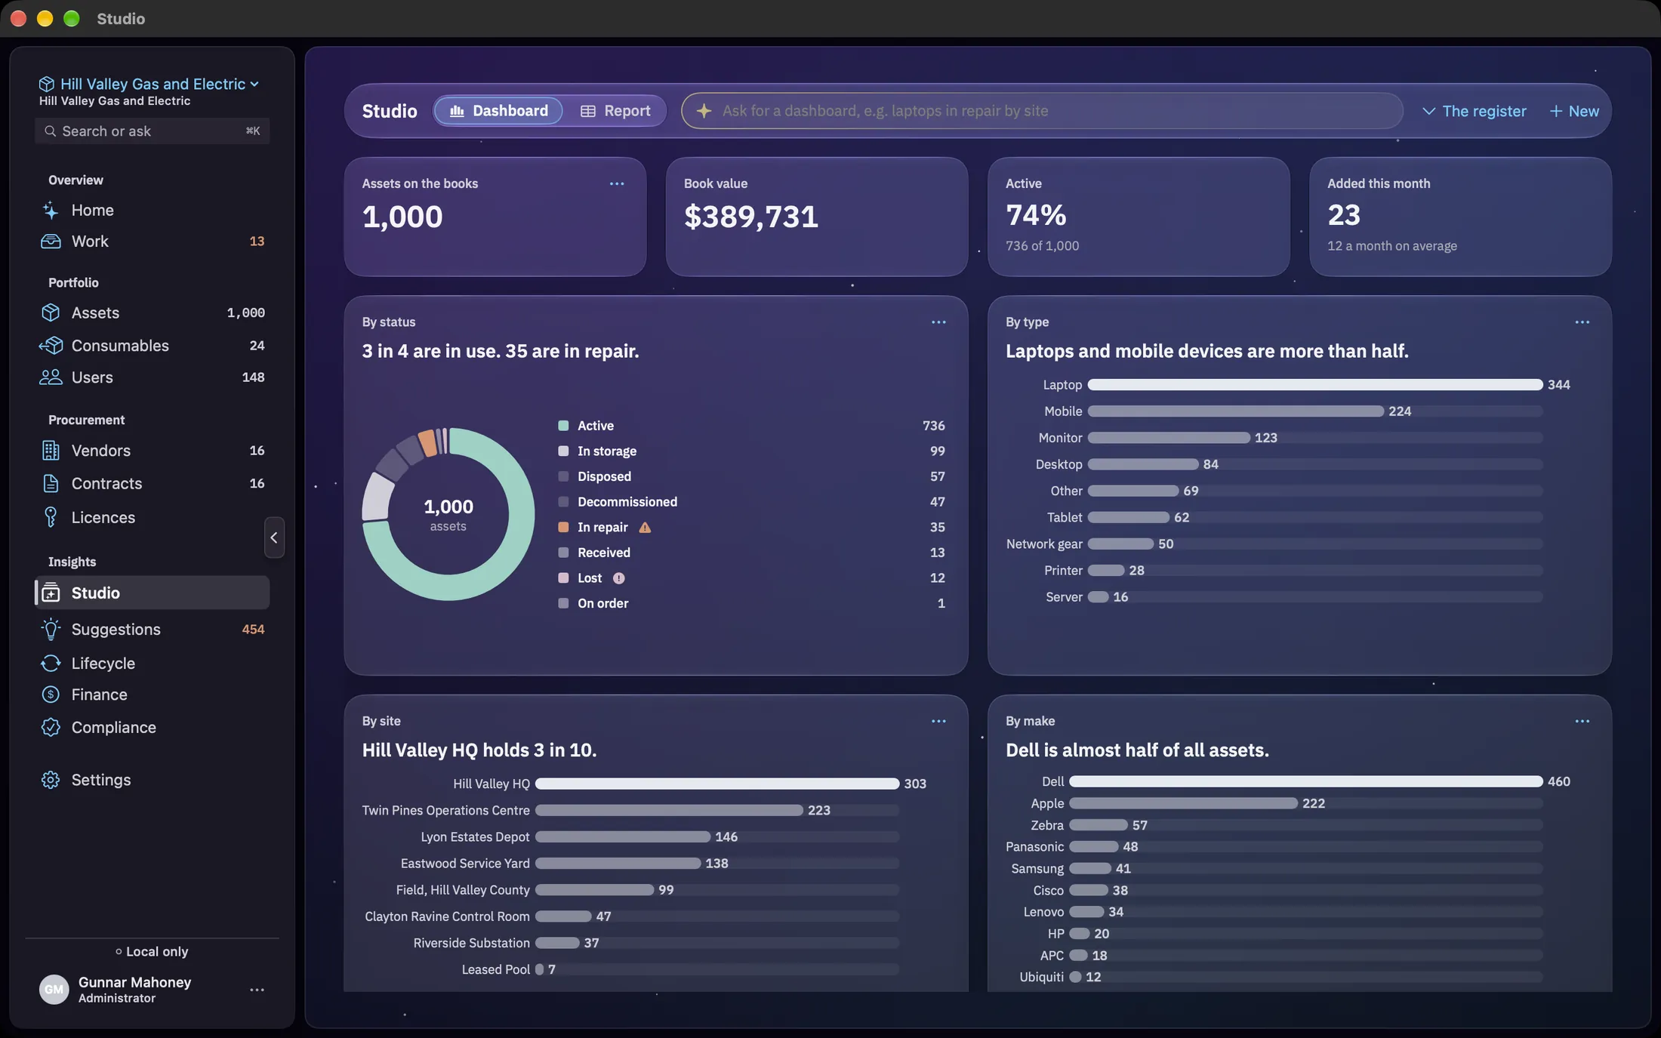
Task: Open the Hill Valley Gas and Electric switcher
Action: 149,84
